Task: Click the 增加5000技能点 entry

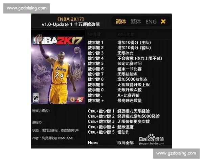Action: coord(132,79)
